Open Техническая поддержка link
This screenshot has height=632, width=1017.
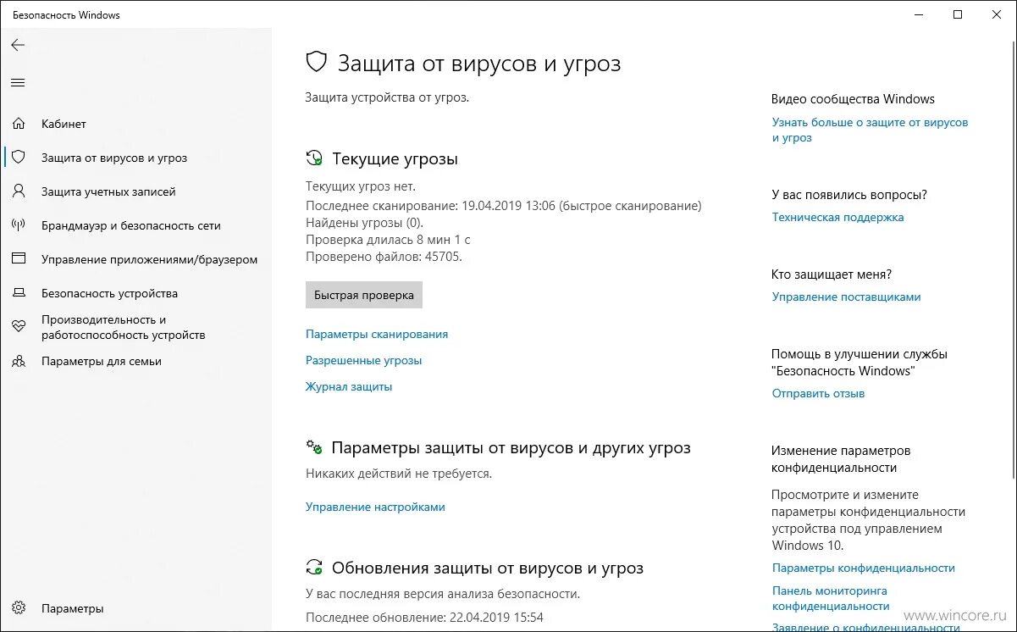click(x=837, y=217)
